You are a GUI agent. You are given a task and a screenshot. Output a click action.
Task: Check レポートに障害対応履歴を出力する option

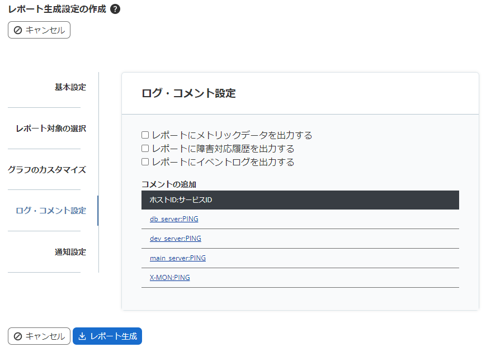pos(144,149)
